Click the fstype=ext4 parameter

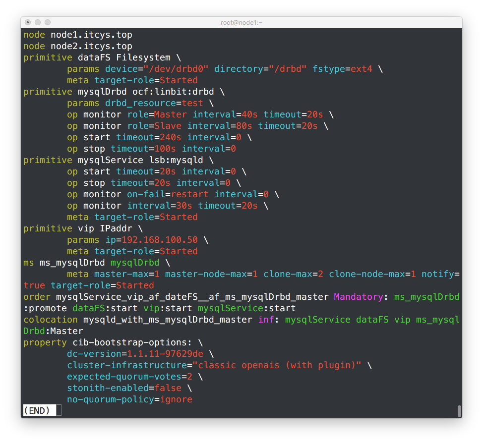tap(342, 69)
